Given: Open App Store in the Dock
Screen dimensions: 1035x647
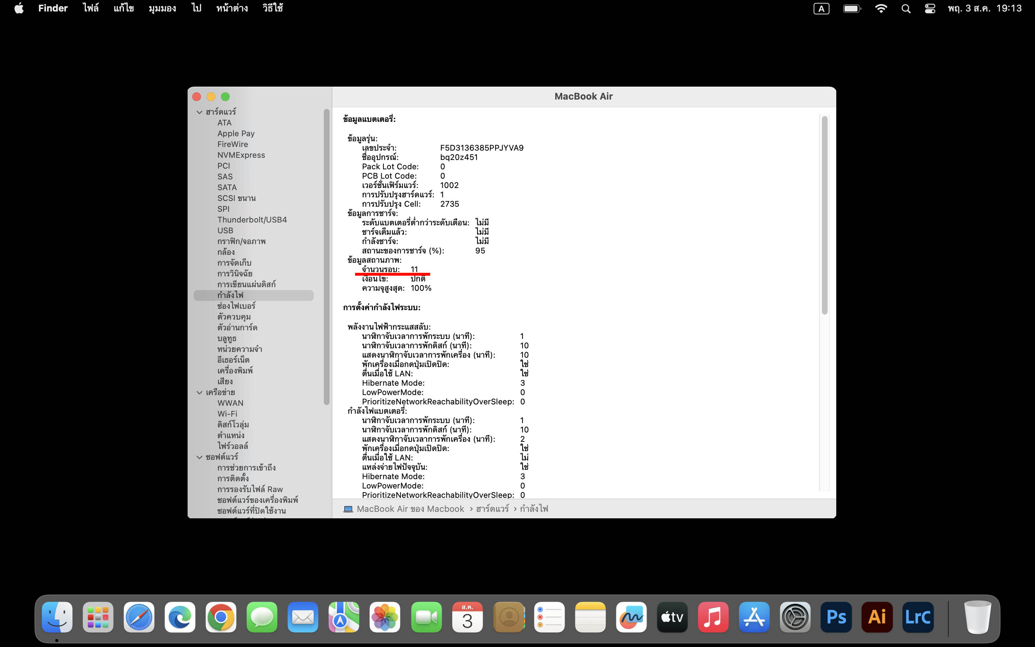Looking at the screenshot, I should [754, 616].
